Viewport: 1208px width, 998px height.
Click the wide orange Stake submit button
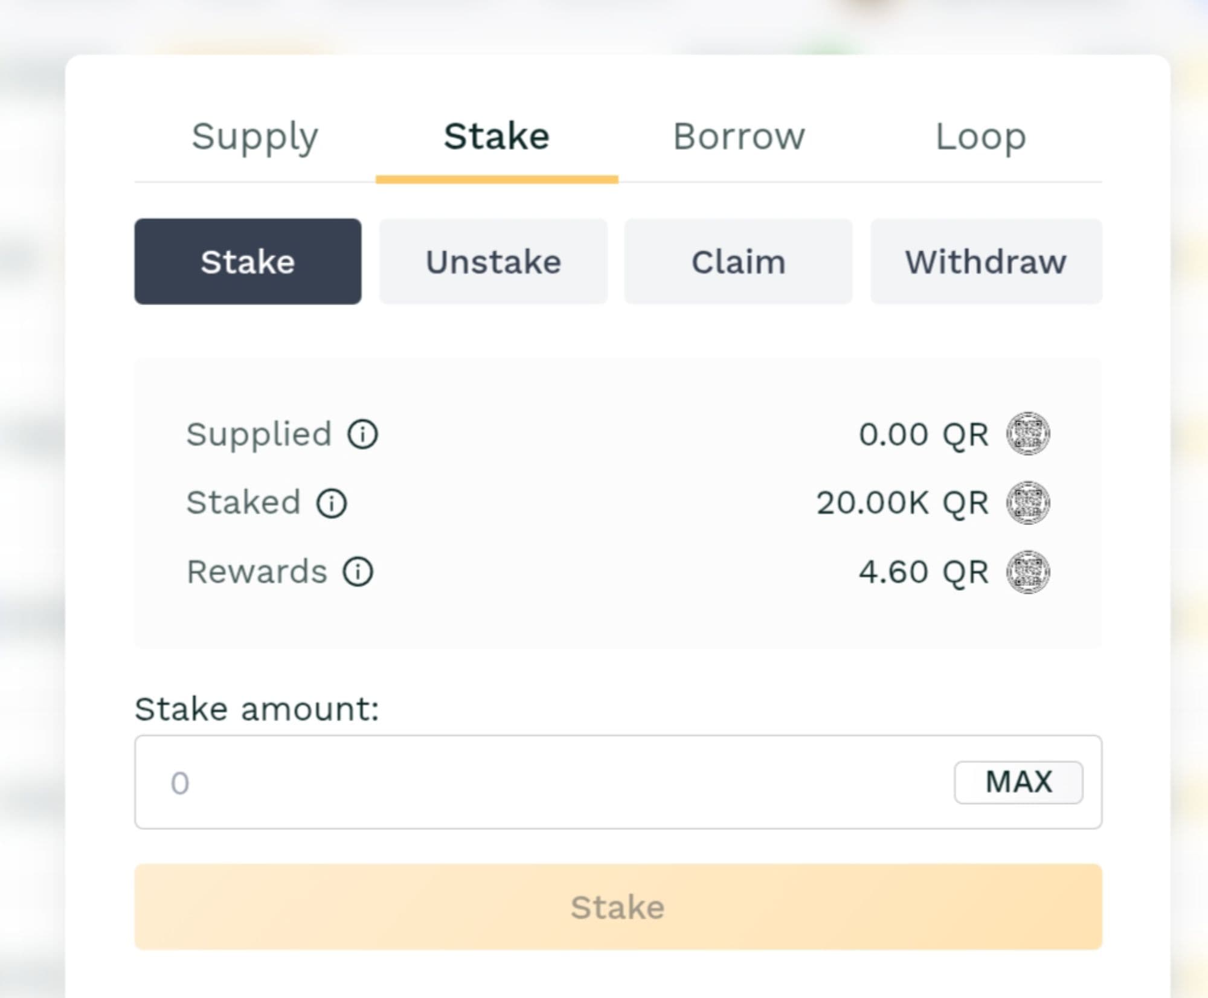click(x=618, y=907)
